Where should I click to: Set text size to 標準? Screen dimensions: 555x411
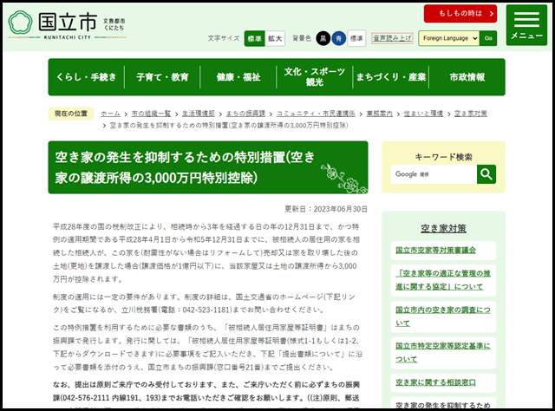(254, 38)
